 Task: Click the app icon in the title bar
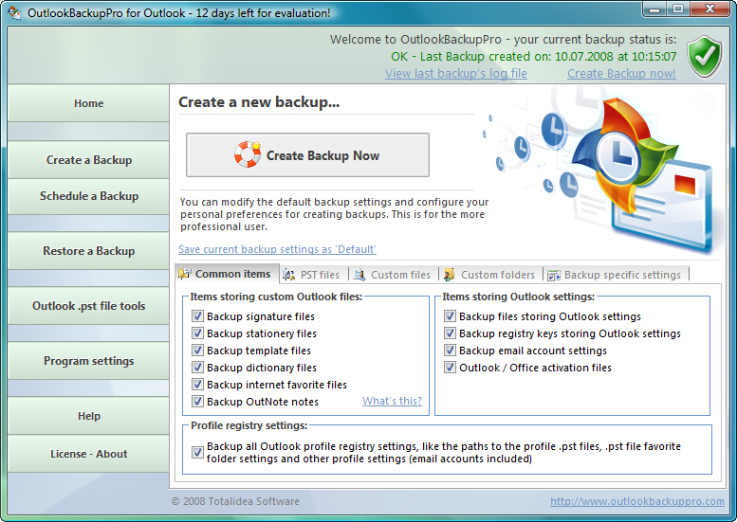[x=14, y=12]
